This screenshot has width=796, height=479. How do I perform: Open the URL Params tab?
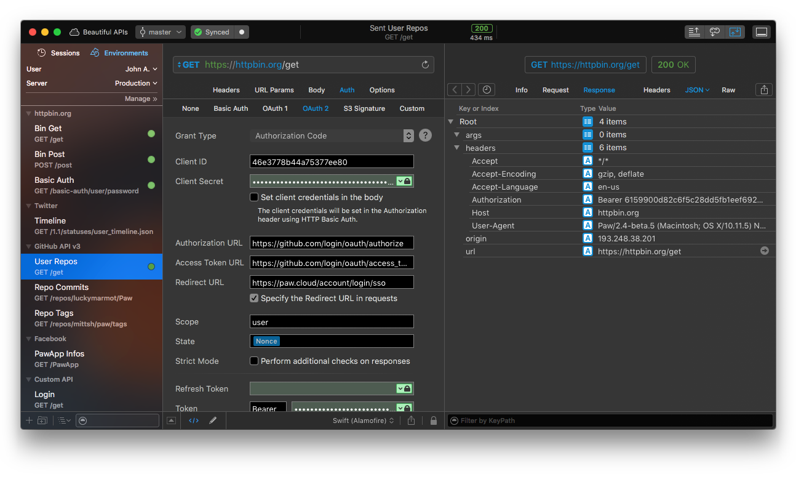click(274, 90)
